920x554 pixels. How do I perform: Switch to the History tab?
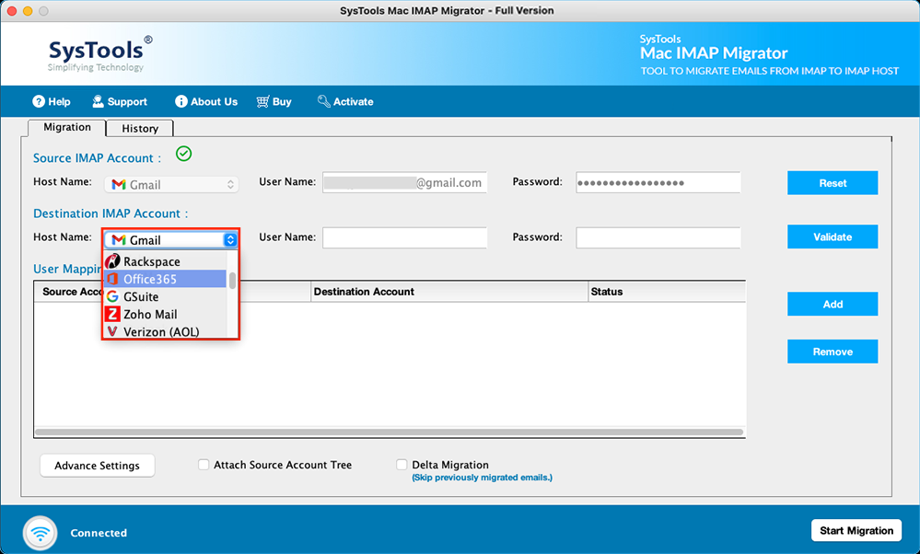pos(140,129)
